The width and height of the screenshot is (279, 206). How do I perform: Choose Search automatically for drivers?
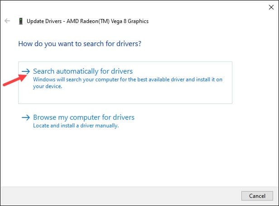[125, 83]
